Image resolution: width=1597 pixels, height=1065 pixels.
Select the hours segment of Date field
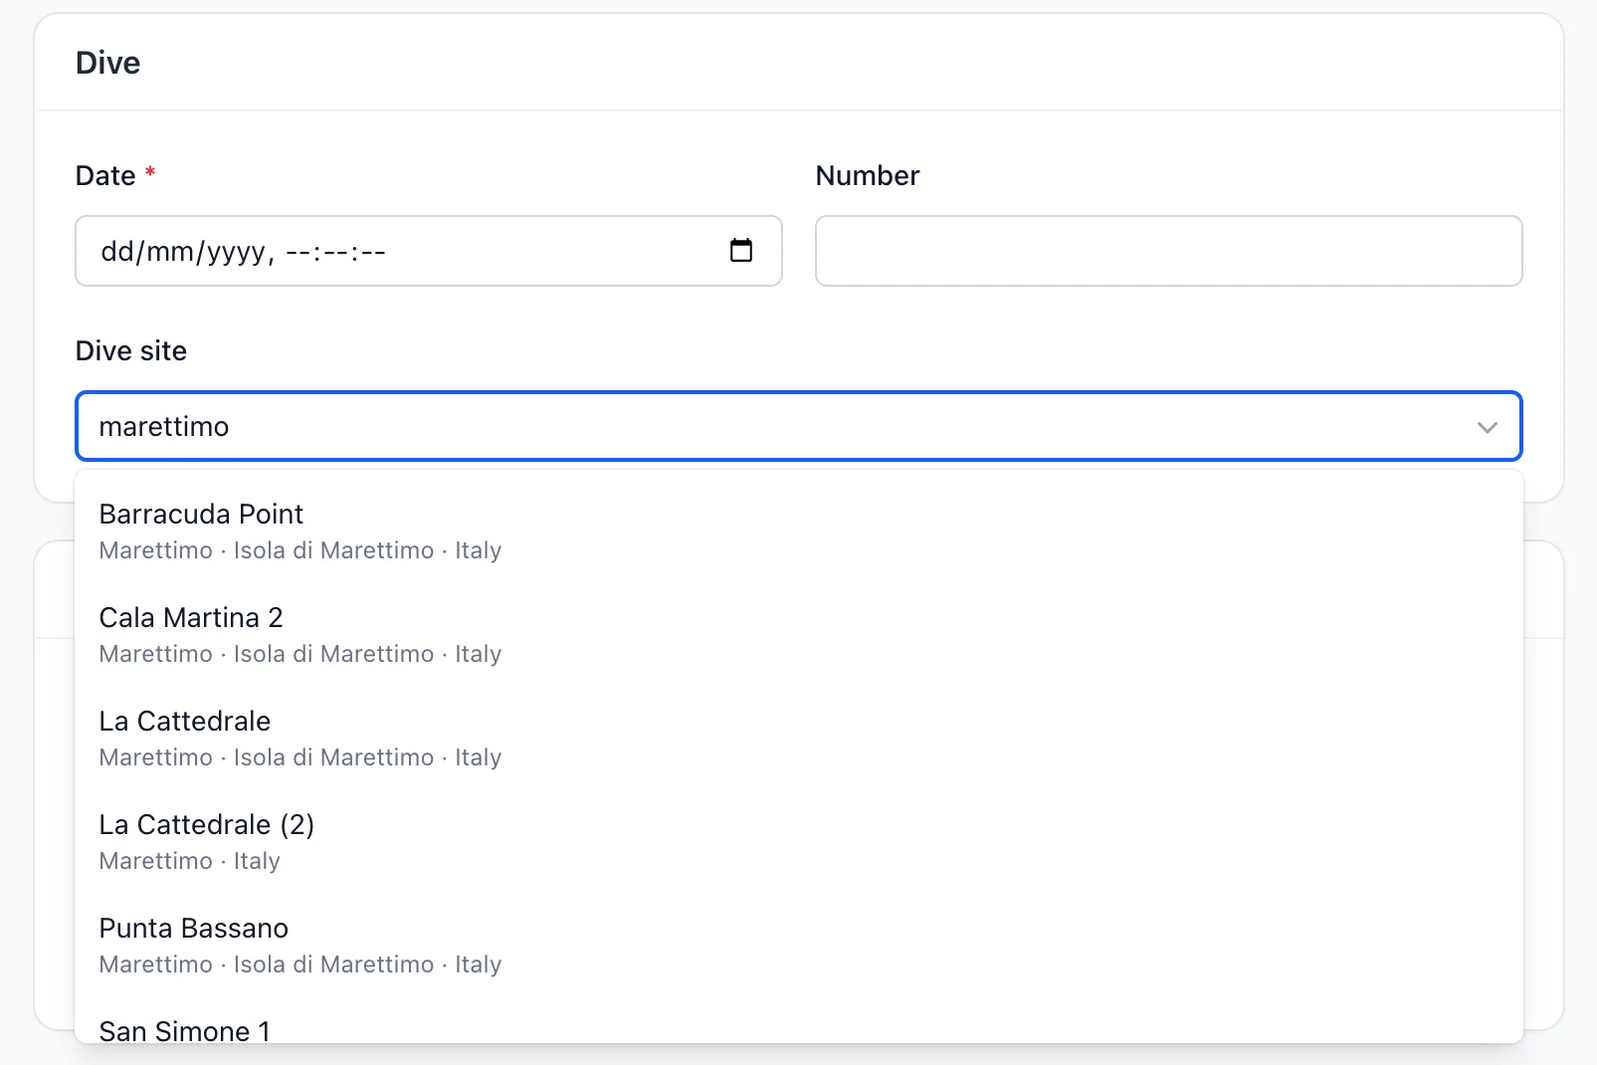tap(299, 251)
